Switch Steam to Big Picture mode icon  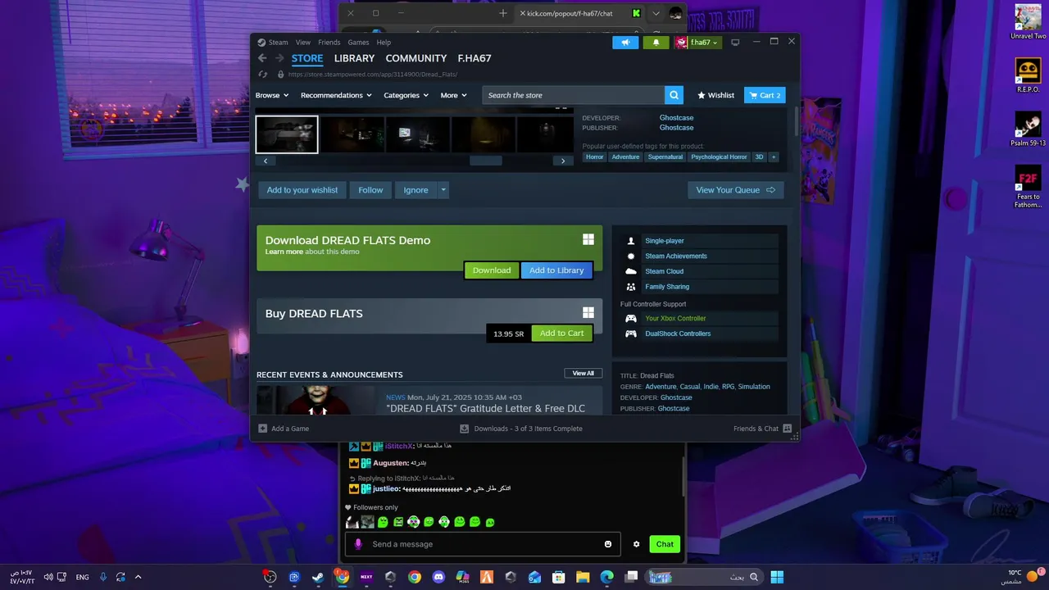pyautogui.click(x=735, y=43)
